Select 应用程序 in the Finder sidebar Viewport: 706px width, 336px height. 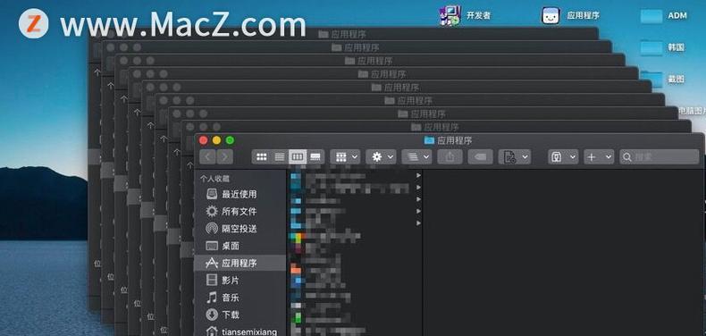pyautogui.click(x=240, y=263)
